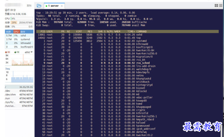Image resolution: width=224 pixels, height=137 pixels.
Task: Click the highlighted rcu_sched row in terminal
Action: coord(96,63)
